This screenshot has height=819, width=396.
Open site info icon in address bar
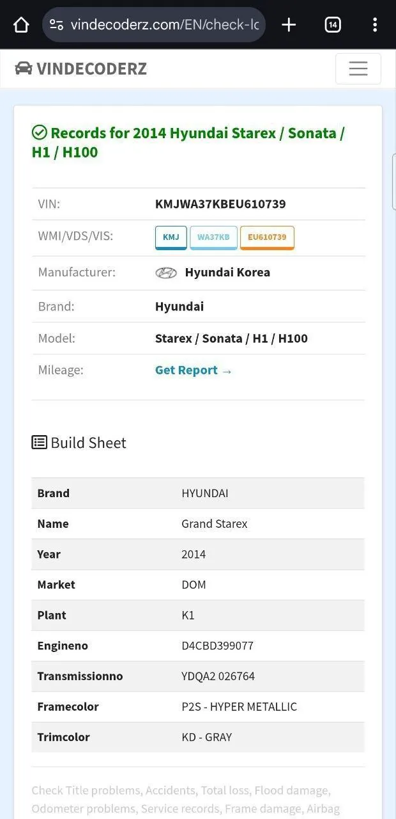point(57,25)
